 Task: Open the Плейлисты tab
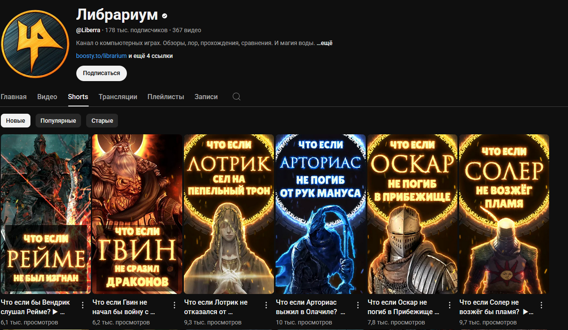pos(166,97)
